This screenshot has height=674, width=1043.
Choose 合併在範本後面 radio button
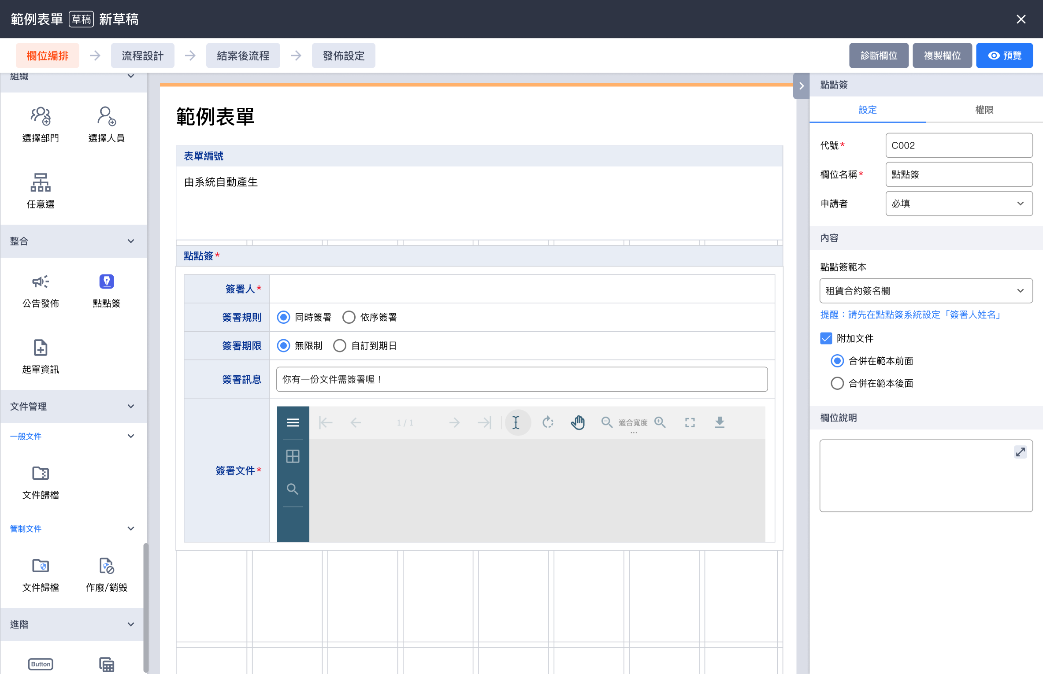(837, 383)
